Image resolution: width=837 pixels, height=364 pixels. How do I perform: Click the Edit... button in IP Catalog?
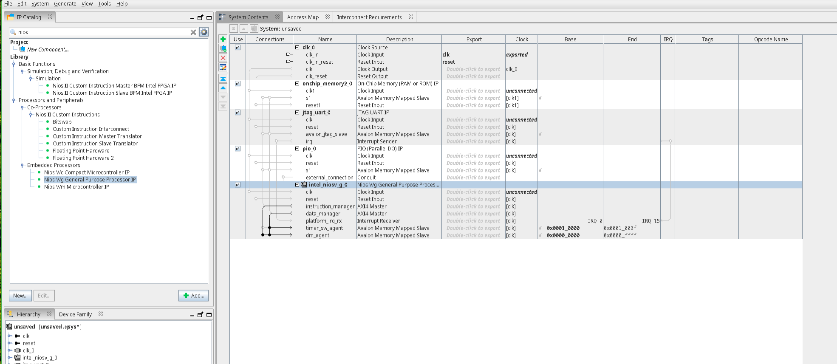[44, 296]
